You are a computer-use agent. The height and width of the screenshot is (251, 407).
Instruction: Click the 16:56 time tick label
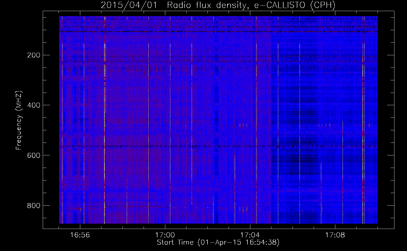[x=80, y=235]
